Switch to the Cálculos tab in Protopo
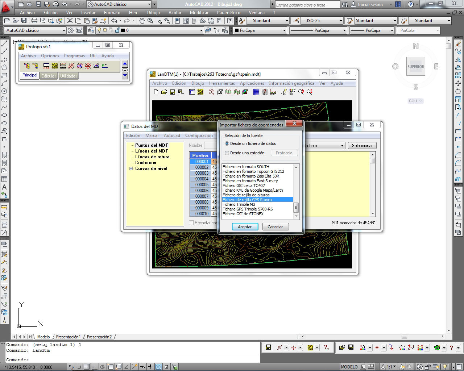This screenshot has height=371, width=464. click(49, 76)
